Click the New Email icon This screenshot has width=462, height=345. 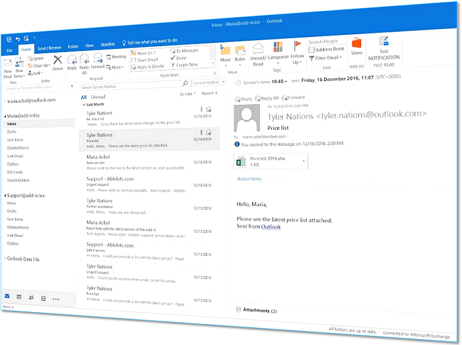[x=7, y=63]
